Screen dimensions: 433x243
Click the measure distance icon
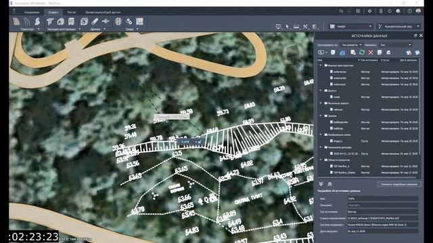[x=296, y=26]
